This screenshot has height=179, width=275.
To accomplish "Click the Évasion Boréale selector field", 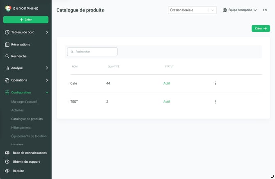I will click(192, 10).
